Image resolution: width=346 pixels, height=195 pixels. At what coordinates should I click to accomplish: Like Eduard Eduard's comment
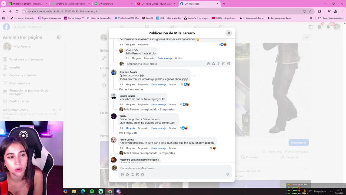pos(130,105)
